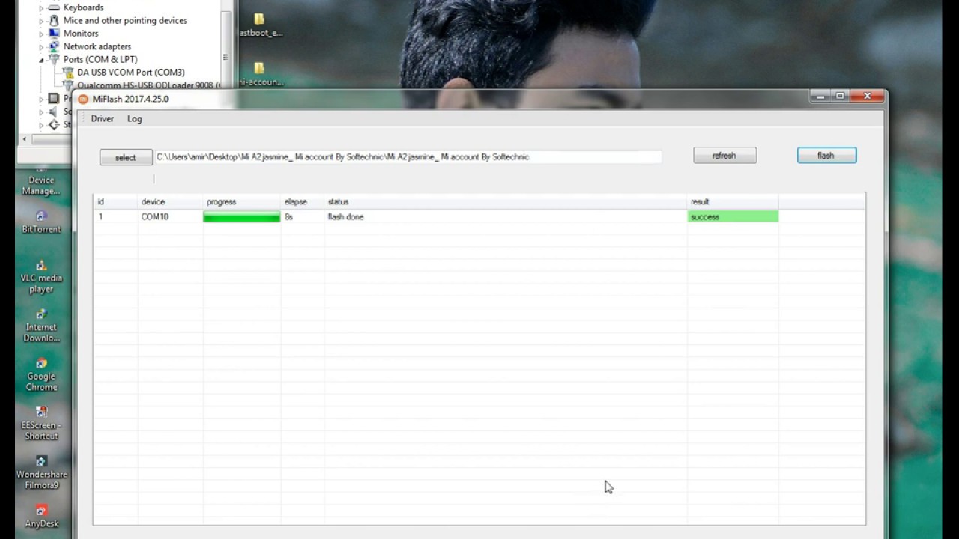
Task: Click the 'id' column header
Action: (116, 202)
